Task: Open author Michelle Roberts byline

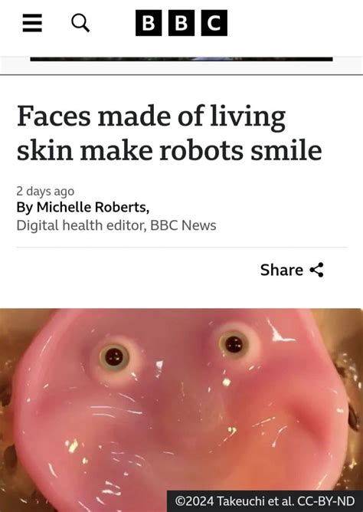Action: [x=83, y=207]
